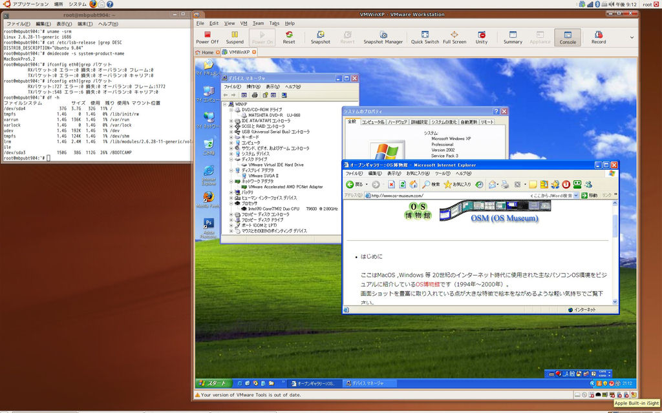Take a Snapshot with the VMware toolbar button

[321, 37]
